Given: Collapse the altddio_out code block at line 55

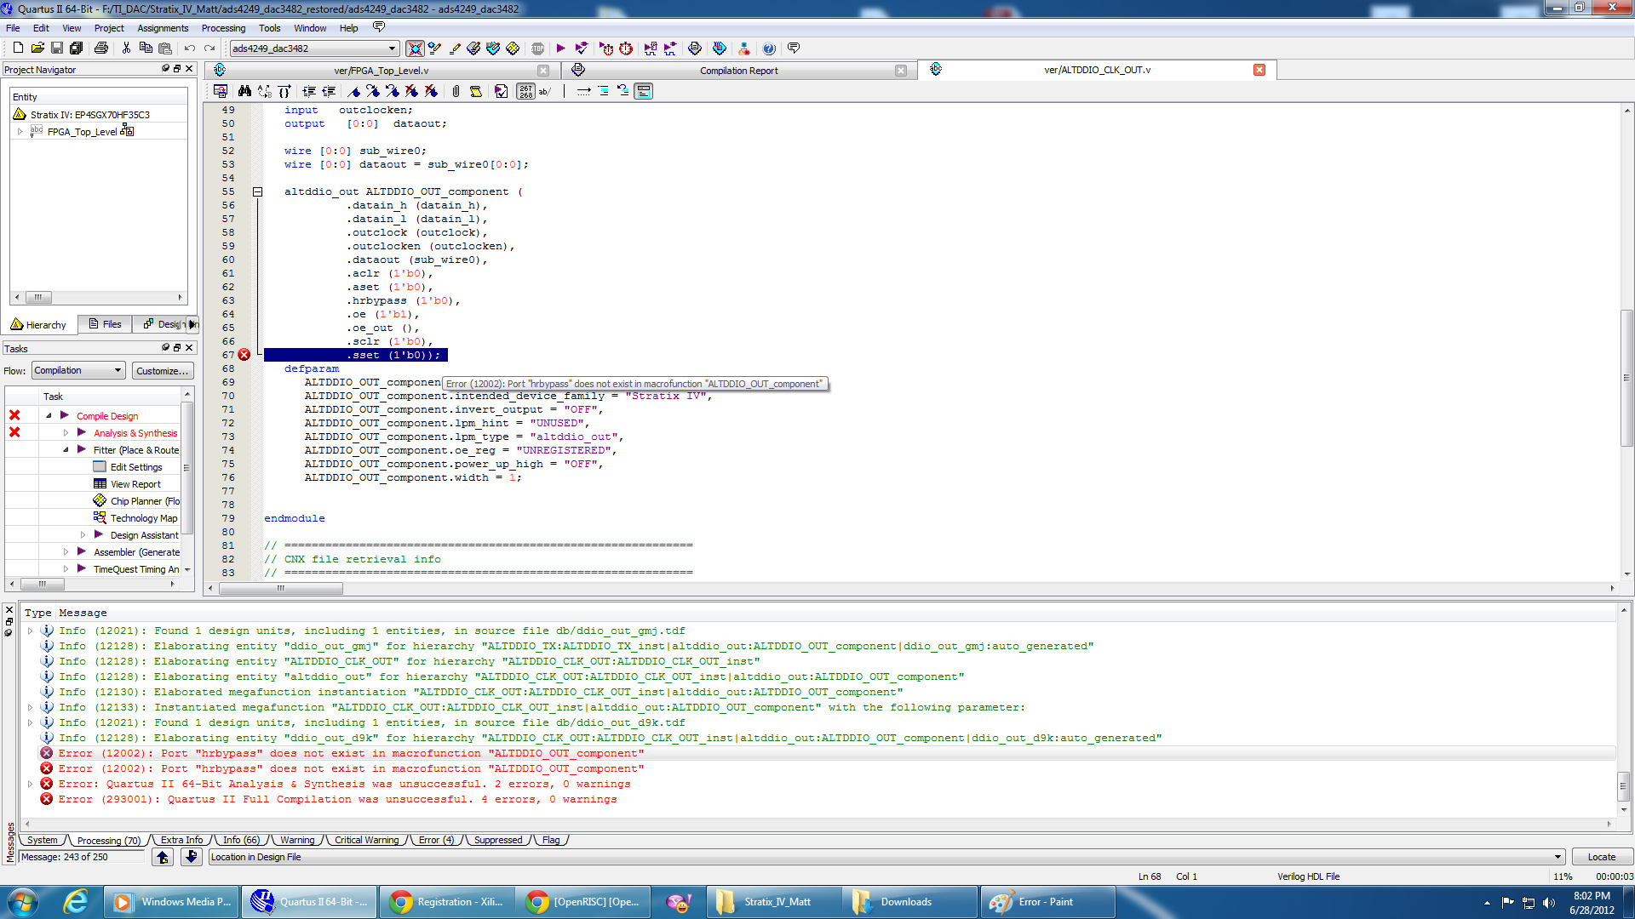Looking at the screenshot, I should (x=257, y=192).
